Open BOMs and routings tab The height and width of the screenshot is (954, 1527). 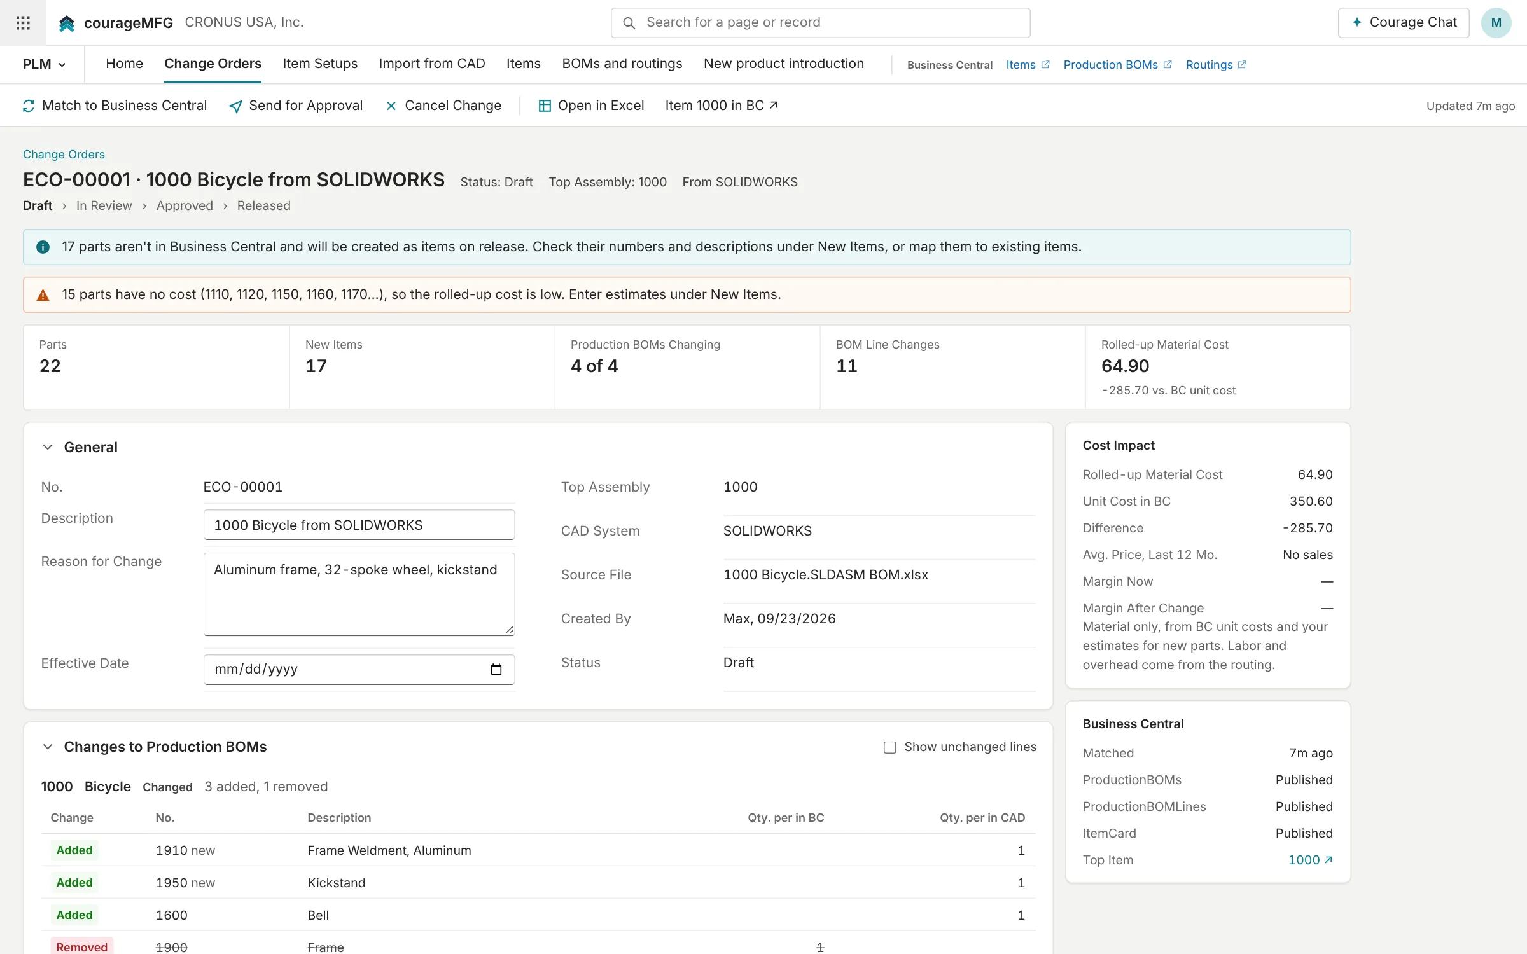point(622,64)
